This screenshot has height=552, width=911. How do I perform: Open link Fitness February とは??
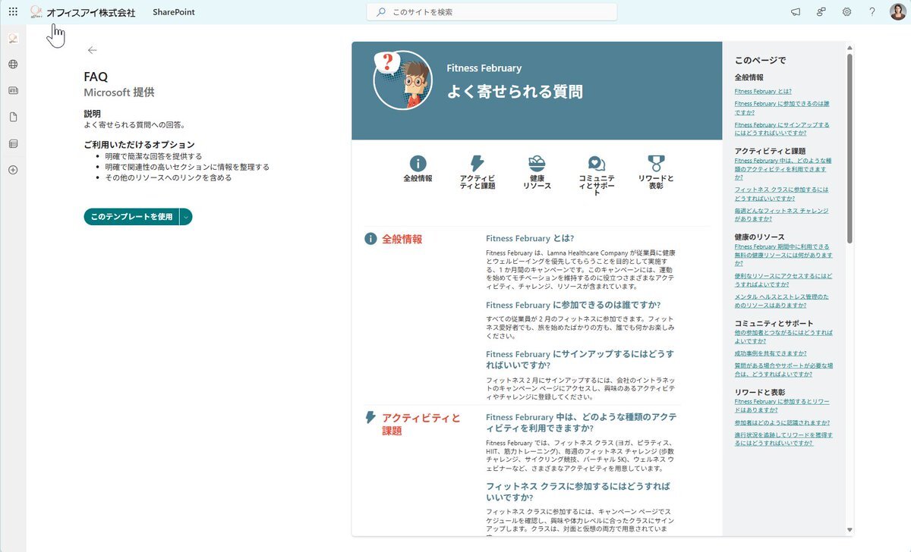click(x=763, y=91)
